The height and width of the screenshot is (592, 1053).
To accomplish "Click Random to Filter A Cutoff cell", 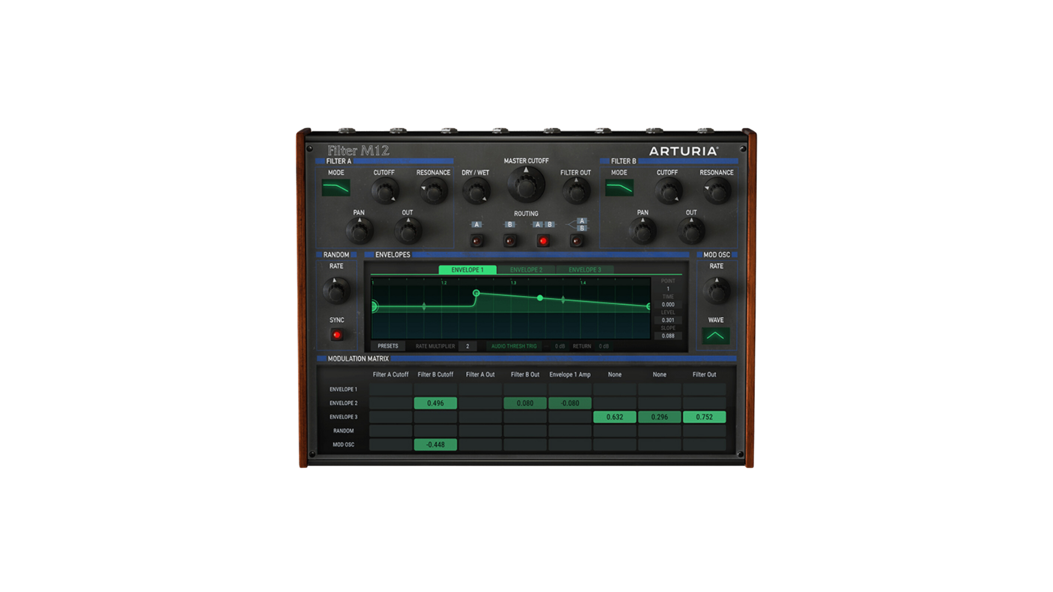I will [x=390, y=431].
